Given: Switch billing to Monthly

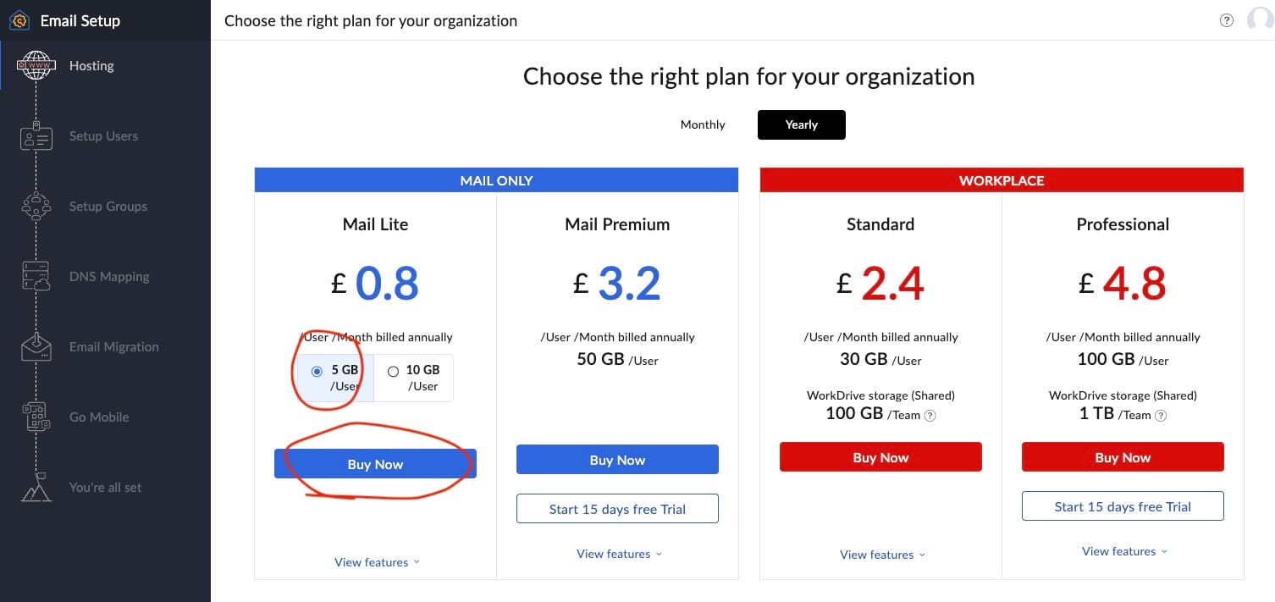Looking at the screenshot, I should click(x=703, y=124).
